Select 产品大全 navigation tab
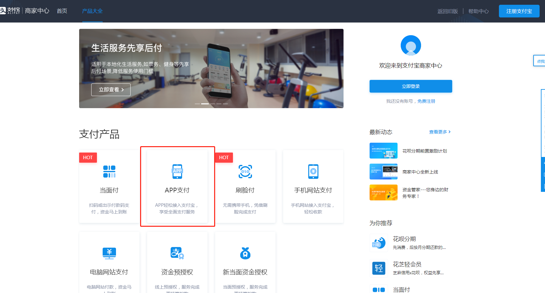This screenshot has height=293, width=545. [92, 11]
